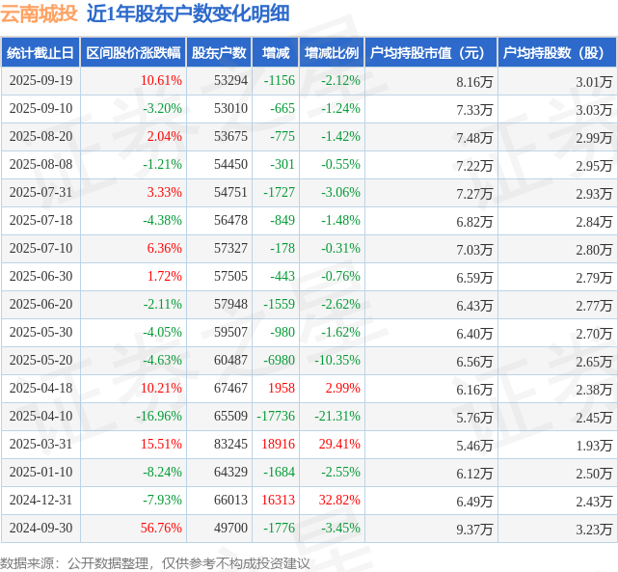Click the ratio -3.06%
Viewport: 618px width, 572px height.
point(341,192)
